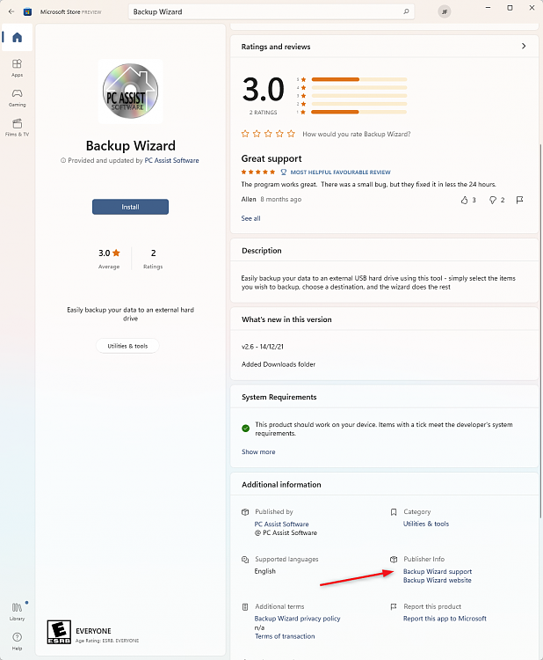
Task: Rate Backup Wizard one star
Action: (245, 134)
